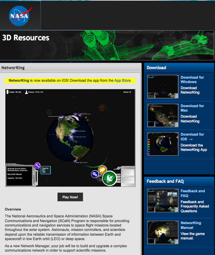Image resolution: width=215 pixels, height=255 pixels.
Task: Click 'Download the NetworKing App' text
Action: [194, 147]
